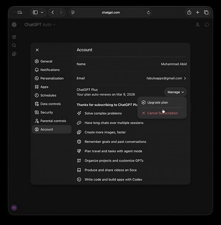This screenshot has height=225, width=221.
Task: Open the Apps settings tab
Action: (x=52, y=87)
